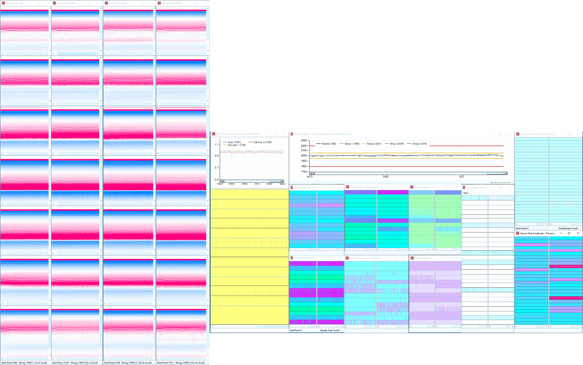This screenshot has height=365, width=583.
Task: Restore the Sensor Peak Amplitude window
Action: [x=569, y=233]
